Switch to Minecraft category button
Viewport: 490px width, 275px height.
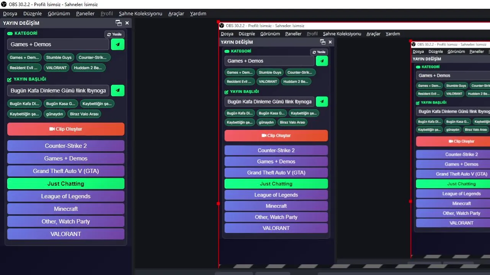[x=66, y=209]
